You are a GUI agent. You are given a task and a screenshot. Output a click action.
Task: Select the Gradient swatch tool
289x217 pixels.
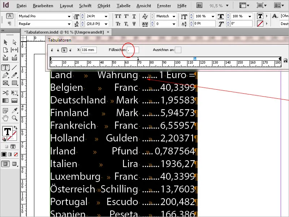5,101
